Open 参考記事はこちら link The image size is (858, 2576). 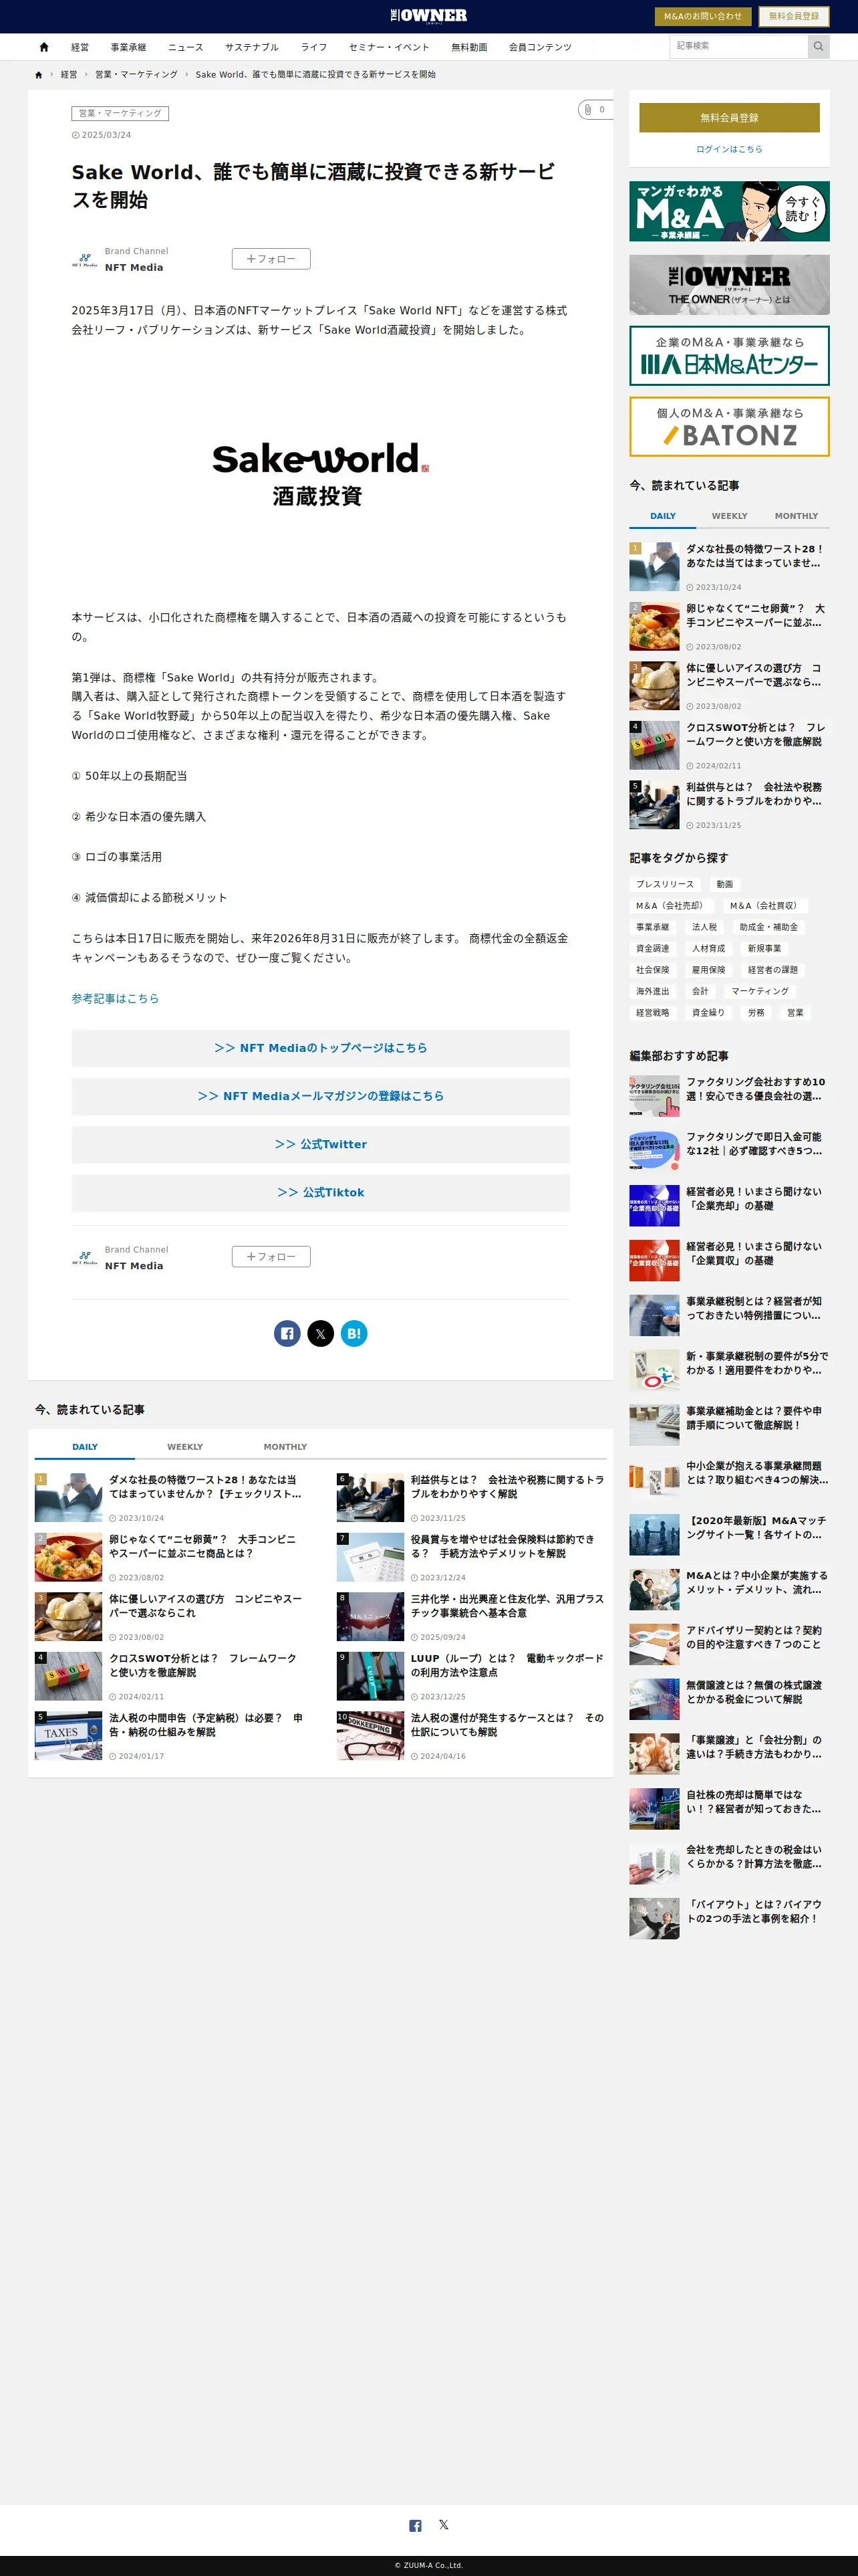[x=115, y=998]
